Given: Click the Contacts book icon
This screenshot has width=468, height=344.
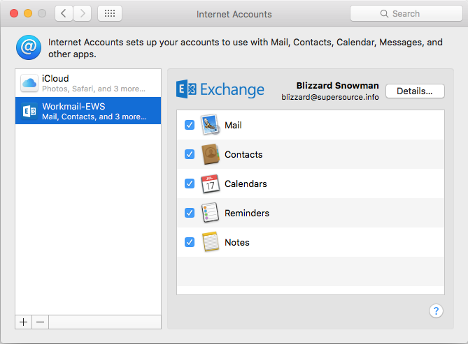Looking at the screenshot, I should tap(210, 155).
